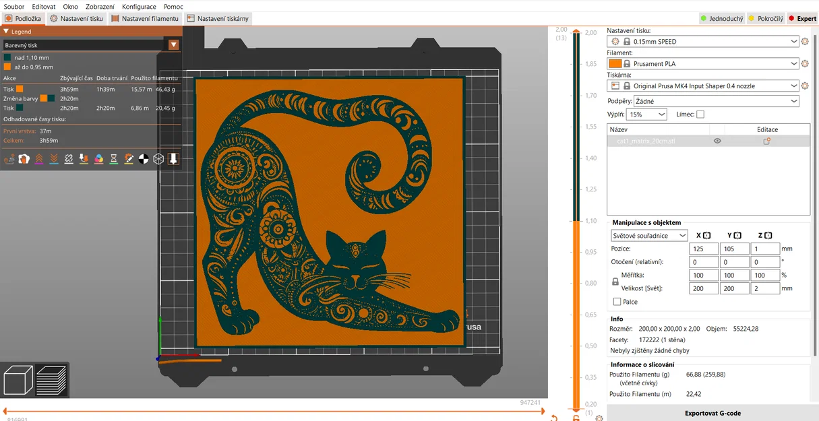Click top thumb of vertical layer slider
819x421 pixels.
point(576,31)
